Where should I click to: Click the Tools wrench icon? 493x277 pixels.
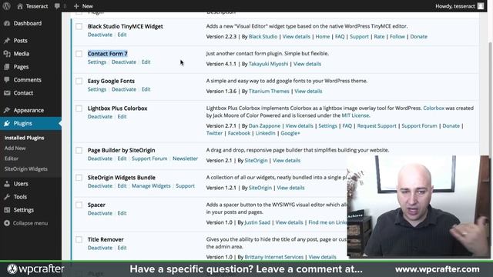[7, 197]
